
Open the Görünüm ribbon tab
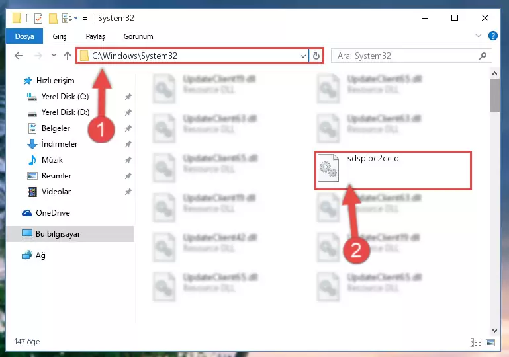click(138, 36)
